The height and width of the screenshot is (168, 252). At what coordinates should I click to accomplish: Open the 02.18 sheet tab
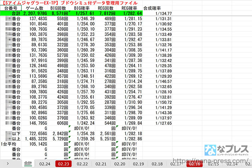157,164
